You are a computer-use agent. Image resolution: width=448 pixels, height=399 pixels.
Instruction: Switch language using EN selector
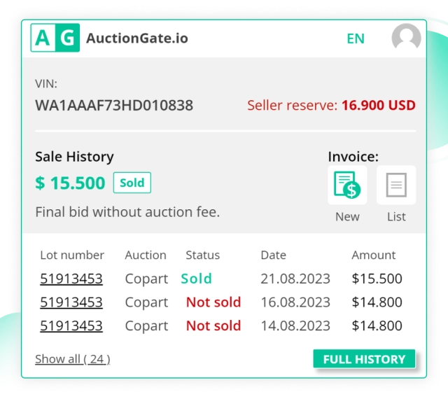356,38
